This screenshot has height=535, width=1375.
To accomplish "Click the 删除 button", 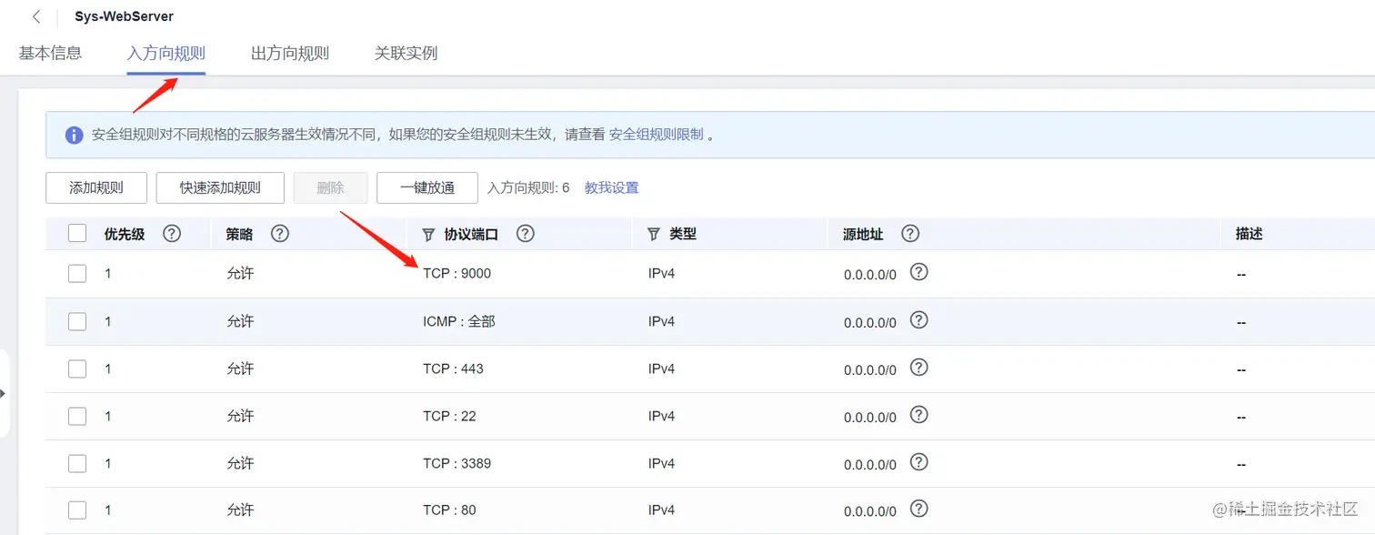I will pyautogui.click(x=330, y=187).
